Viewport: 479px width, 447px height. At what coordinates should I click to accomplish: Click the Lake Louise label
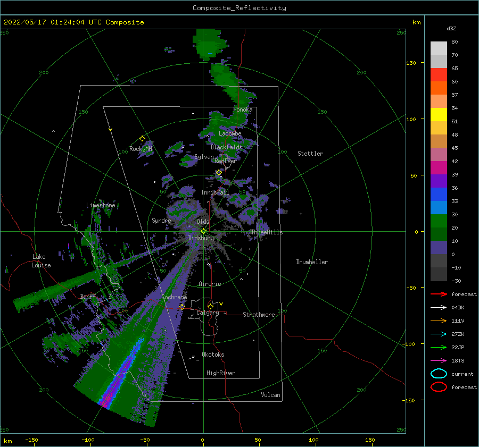[x=42, y=261]
